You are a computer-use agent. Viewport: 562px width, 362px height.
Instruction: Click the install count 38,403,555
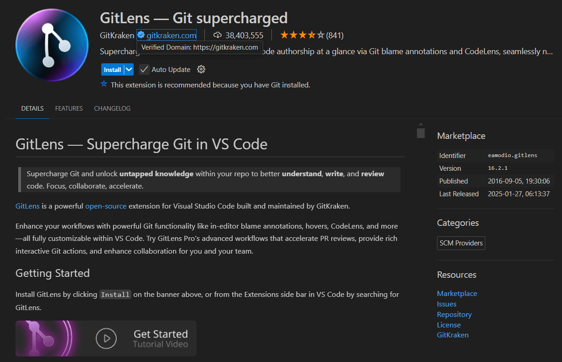[244, 35]
